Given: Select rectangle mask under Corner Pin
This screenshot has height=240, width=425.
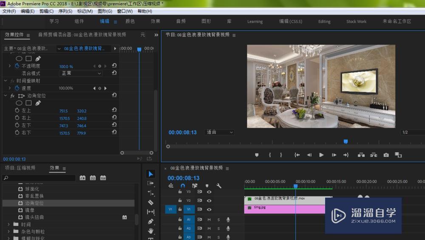Looking at the screenshot, I should click(28, 103).
